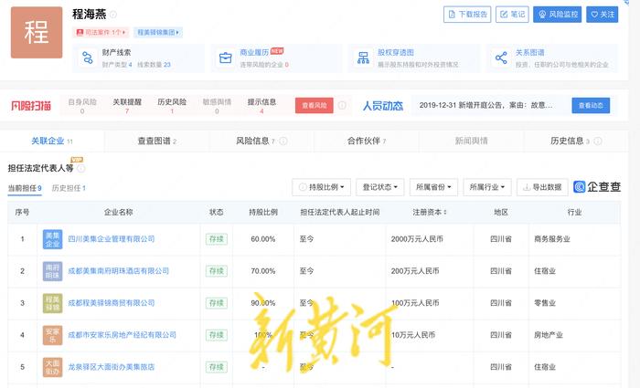Screen dimensions: 640x388
Task: Click 历史风险 1 risk item
Action: 172,106
